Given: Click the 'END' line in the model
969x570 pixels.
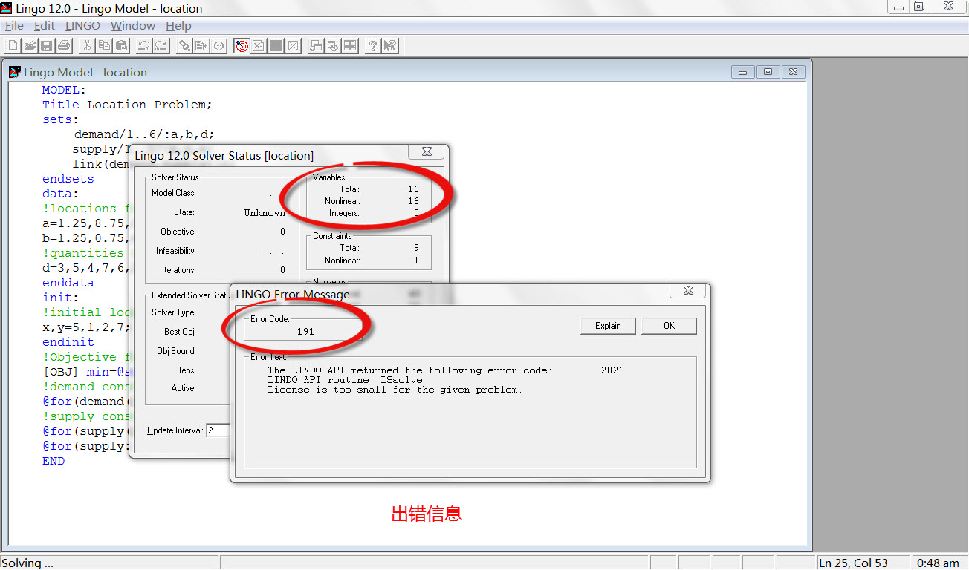Looking at the screenshot, I should click(54, 461).
